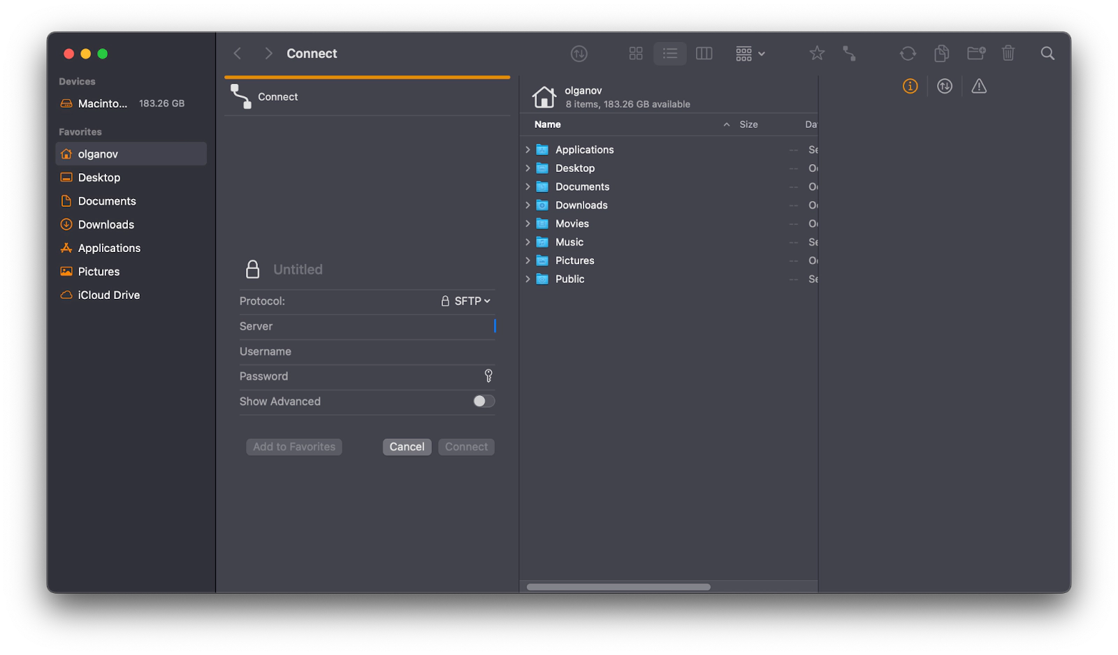Select Macintosh HD device in sidebar
The width and height of the screenshot is (1118, 655).
131,103
